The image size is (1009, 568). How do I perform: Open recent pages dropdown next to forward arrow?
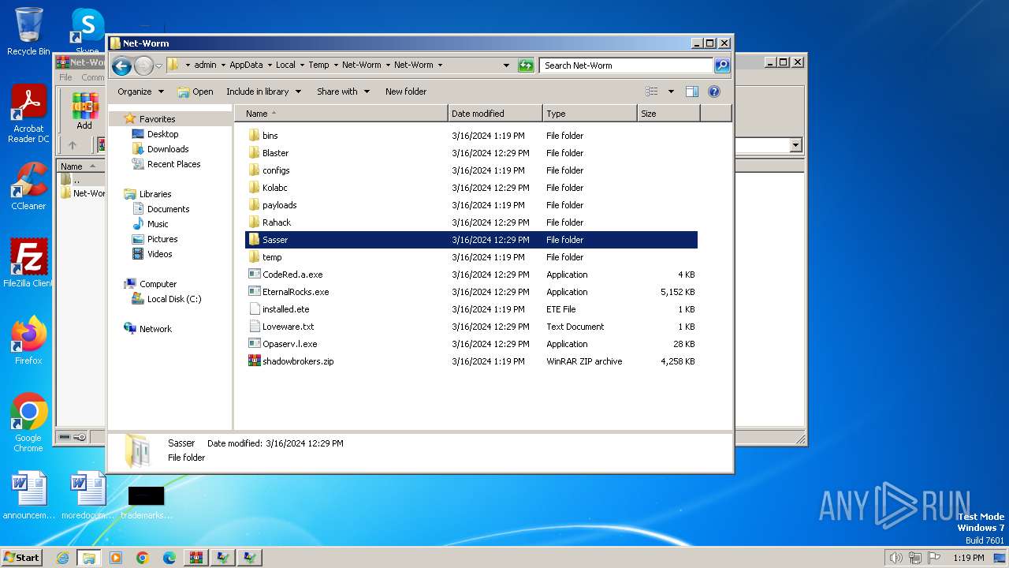click(x=158, y=65)
